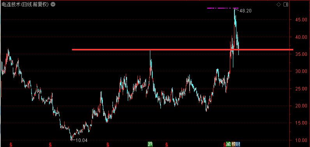This screenshot has height=147, width=310.
Task: Click the green 减 event marker
Action: (x=229, y=144)
